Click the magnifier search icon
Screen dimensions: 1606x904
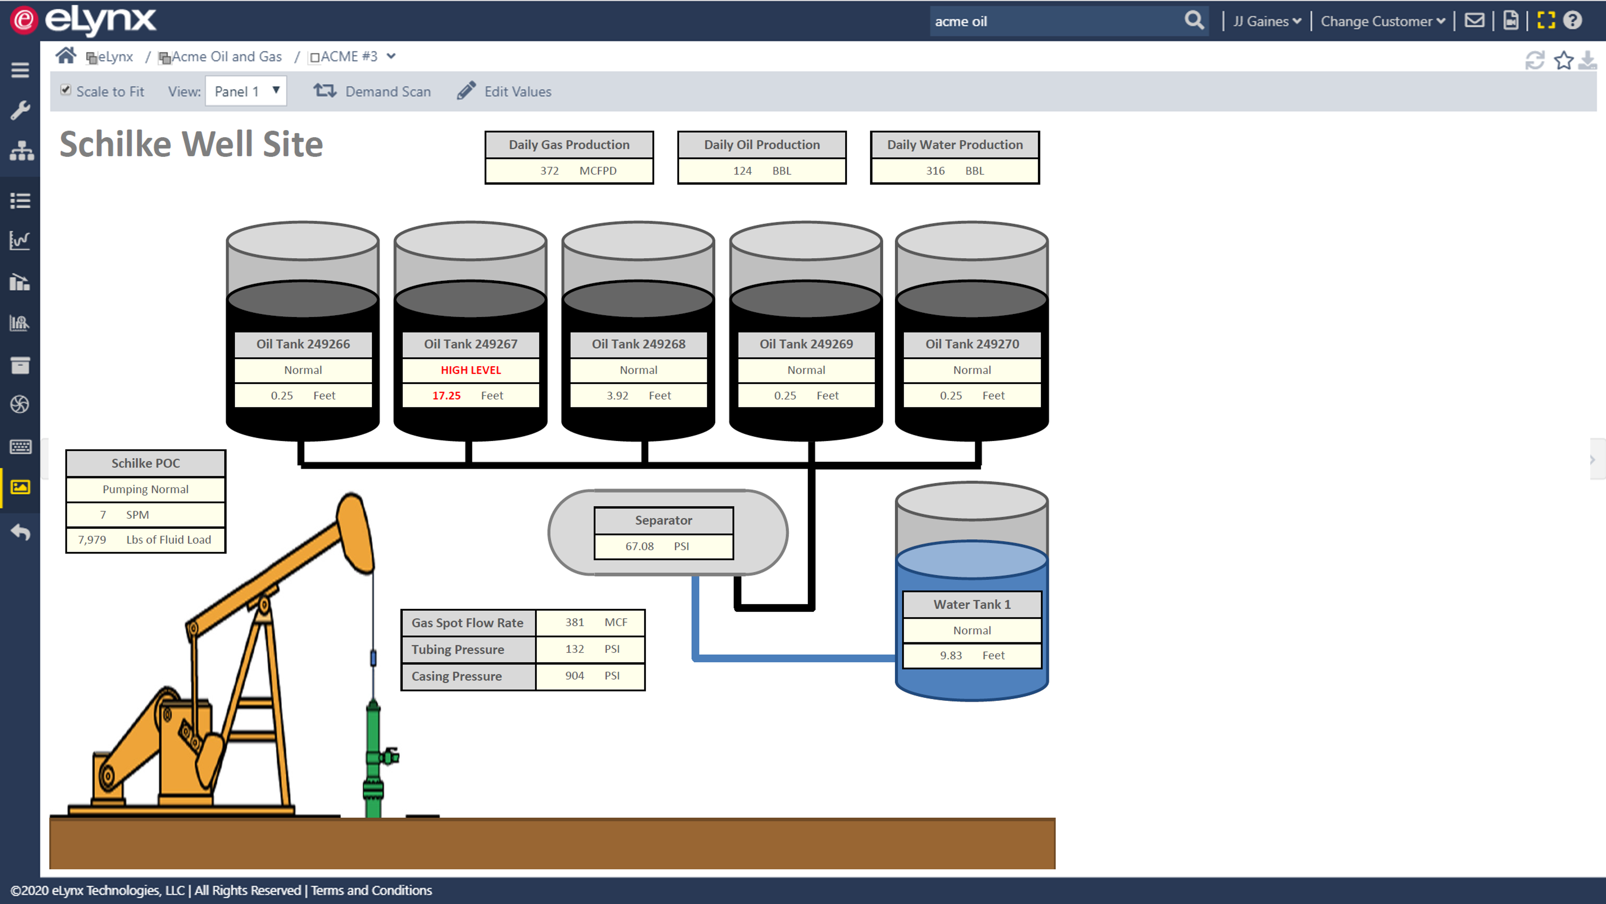click(1194, 20)
